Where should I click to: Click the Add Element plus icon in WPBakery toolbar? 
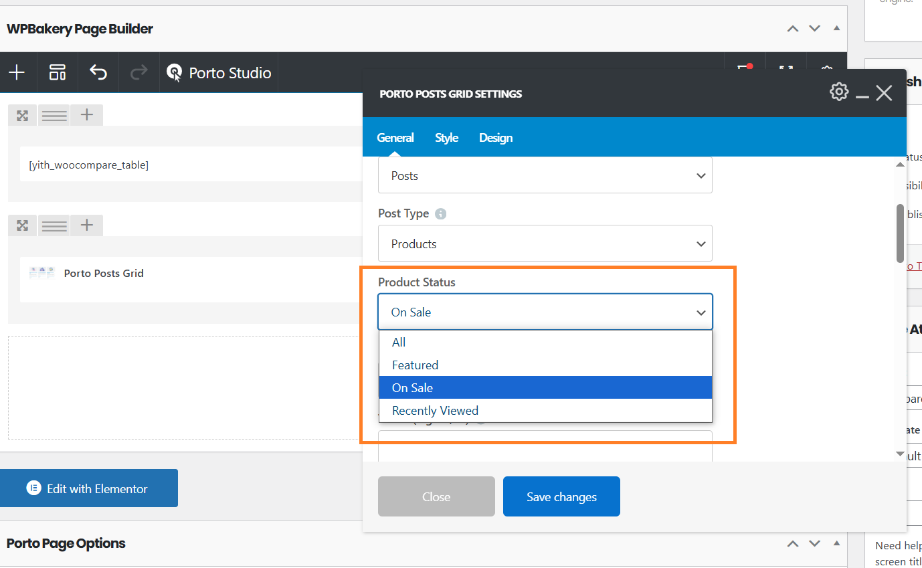17,72
